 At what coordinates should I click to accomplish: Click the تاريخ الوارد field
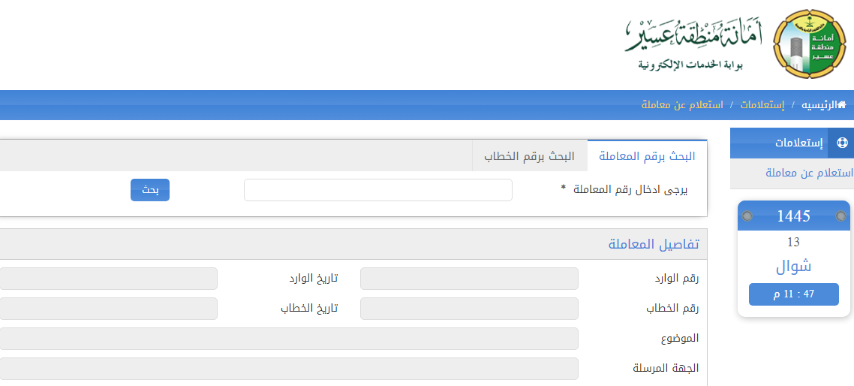109,279
